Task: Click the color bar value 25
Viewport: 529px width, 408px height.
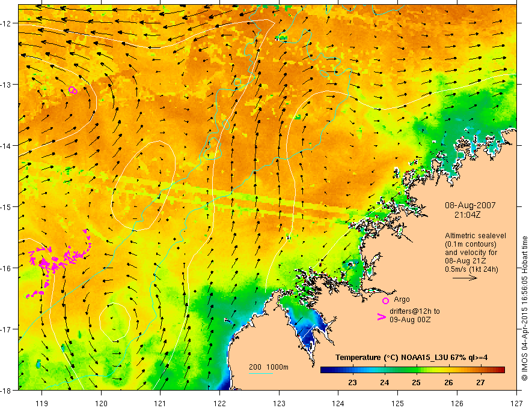Action: pyautogui.click(x=417, y=383)
